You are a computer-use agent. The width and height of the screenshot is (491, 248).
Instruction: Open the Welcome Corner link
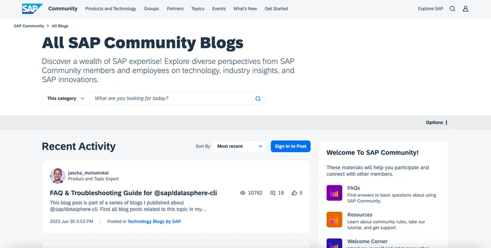(x=367, y=241)
